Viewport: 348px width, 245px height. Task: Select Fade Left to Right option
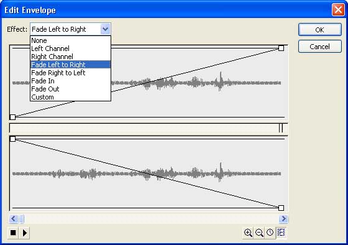(70, 65)
